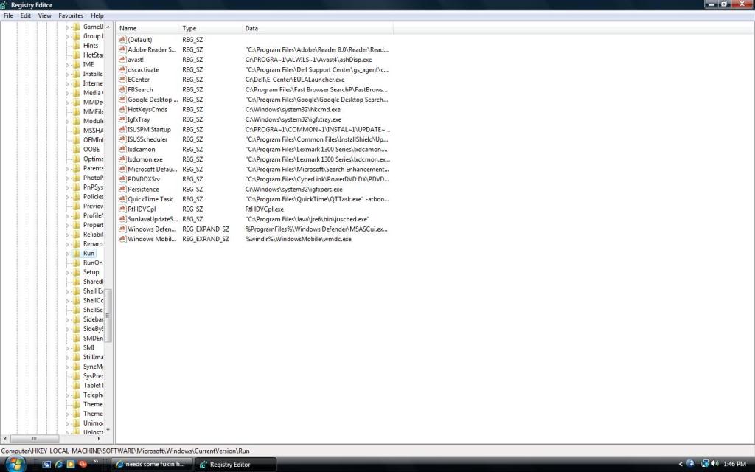Open the volume icon in system tray
755x472 pixels.
point(714,464)
